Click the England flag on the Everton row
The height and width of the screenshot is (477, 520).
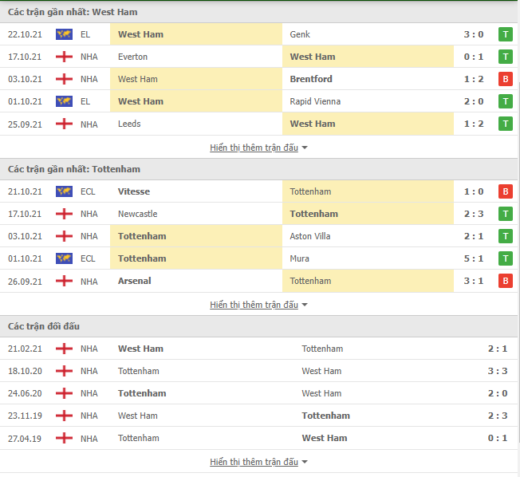[x=64, y=57]
